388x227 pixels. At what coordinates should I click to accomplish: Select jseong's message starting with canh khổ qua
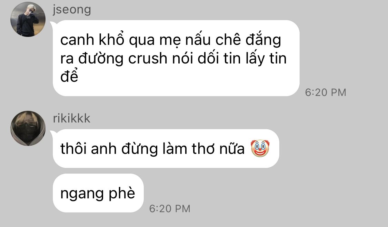[x=176, y=58]
